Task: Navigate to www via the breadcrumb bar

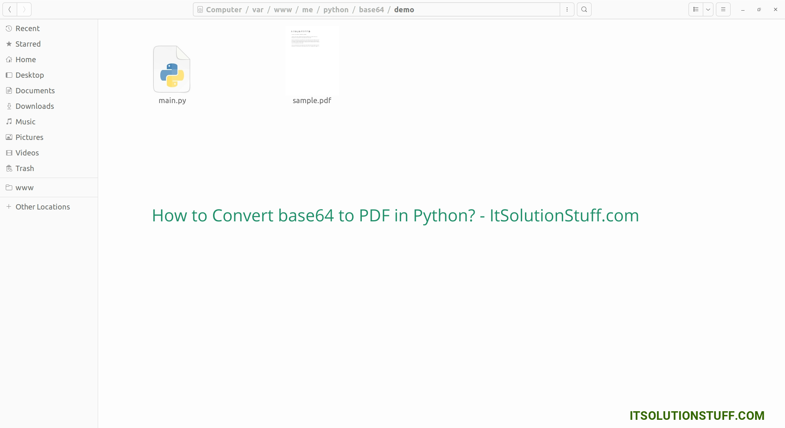Action: [x=283, y=9]
